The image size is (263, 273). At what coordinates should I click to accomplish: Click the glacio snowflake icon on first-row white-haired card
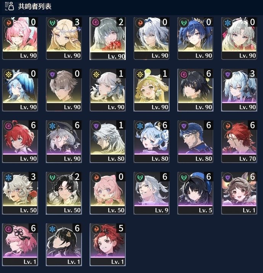point(228,23)
